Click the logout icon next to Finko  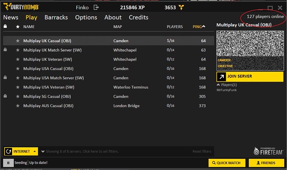point(96,7)
